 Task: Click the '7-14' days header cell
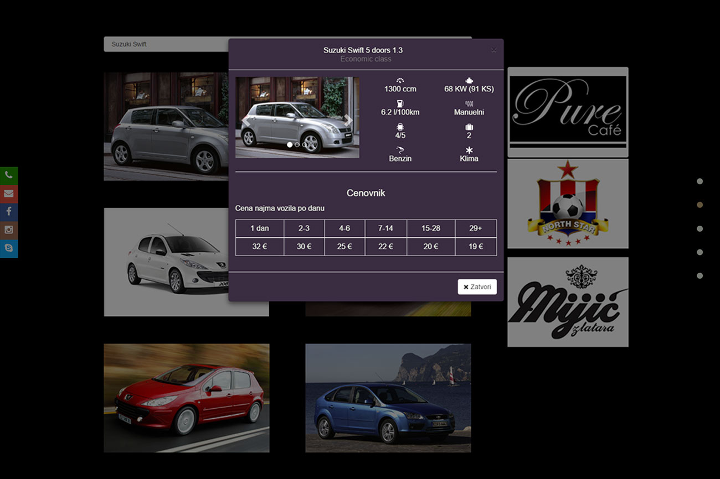(386, 228)
